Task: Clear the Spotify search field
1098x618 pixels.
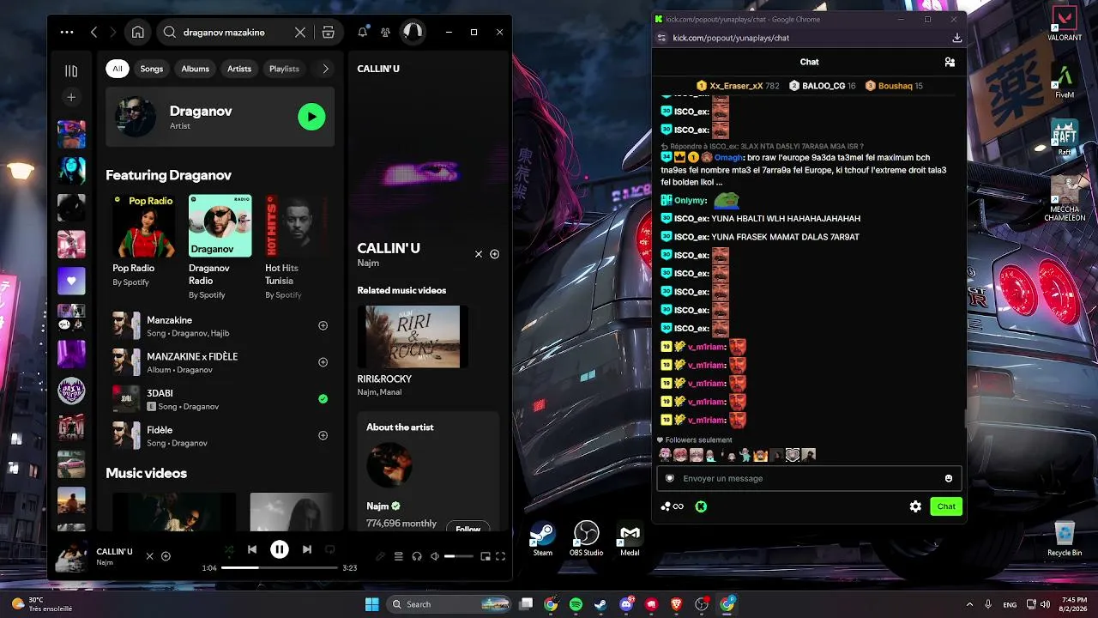Action: [300, 33]
